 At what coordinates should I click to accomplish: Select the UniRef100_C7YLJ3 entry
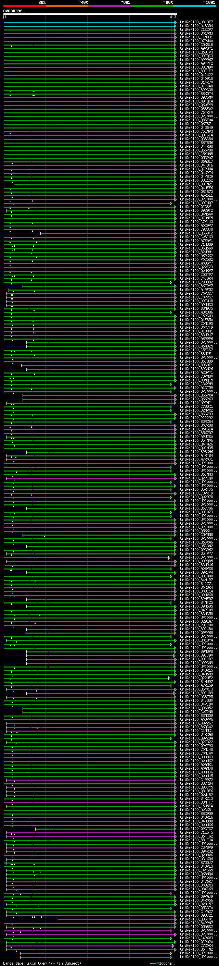(196, 222)
